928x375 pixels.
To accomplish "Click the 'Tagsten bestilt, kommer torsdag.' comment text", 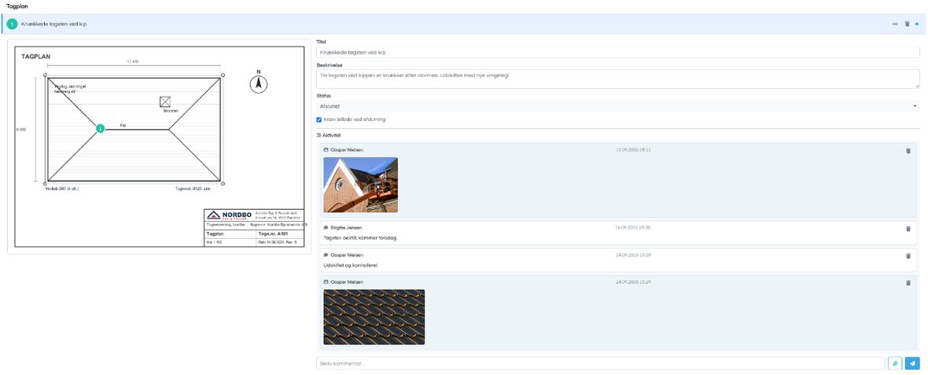I will point(360,237).
